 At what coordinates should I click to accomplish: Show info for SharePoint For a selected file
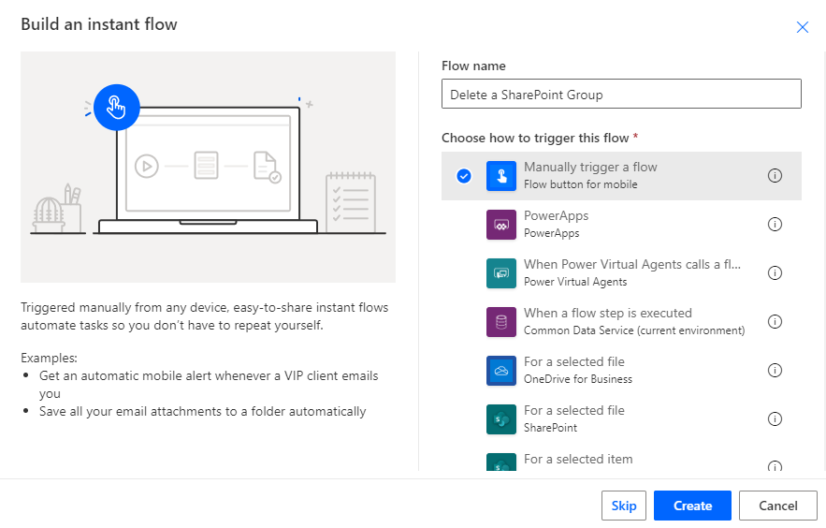775,418
